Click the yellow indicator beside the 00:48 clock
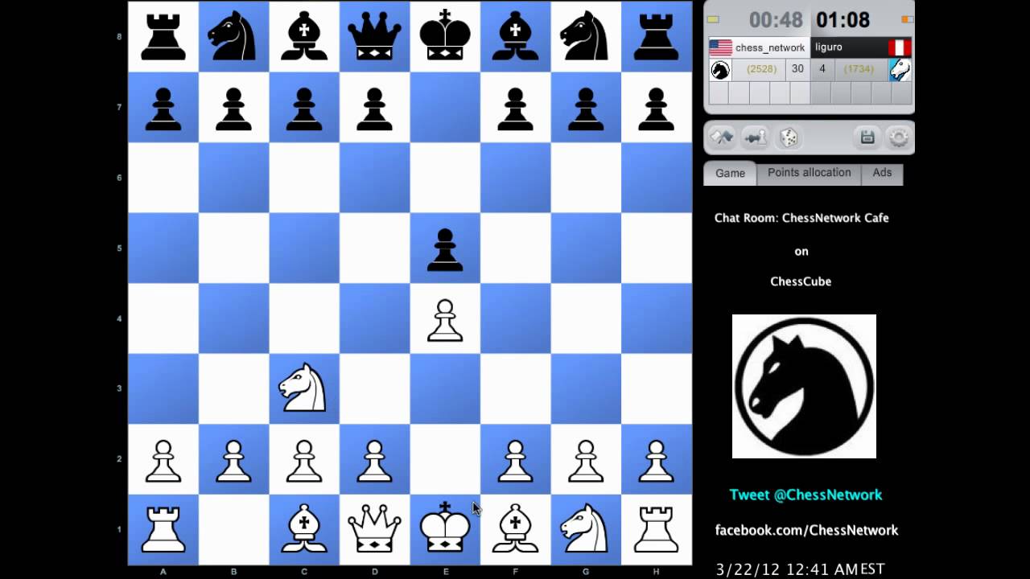The image size is (1030, 579). tap(713, 19)
